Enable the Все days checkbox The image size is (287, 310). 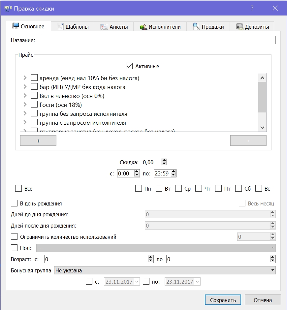18,188
